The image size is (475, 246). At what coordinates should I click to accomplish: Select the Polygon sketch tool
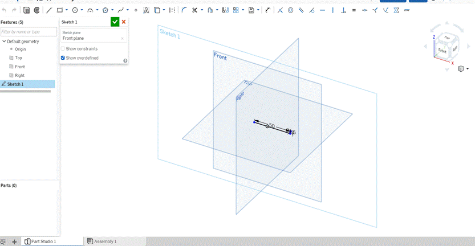pyautogui.click(x=105, y=10)
